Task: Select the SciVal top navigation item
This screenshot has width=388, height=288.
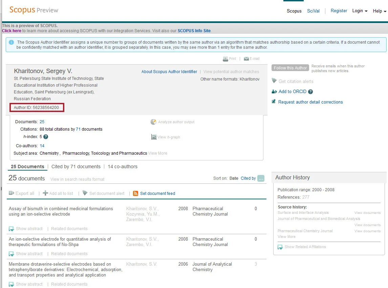Action: coord(313,11)
